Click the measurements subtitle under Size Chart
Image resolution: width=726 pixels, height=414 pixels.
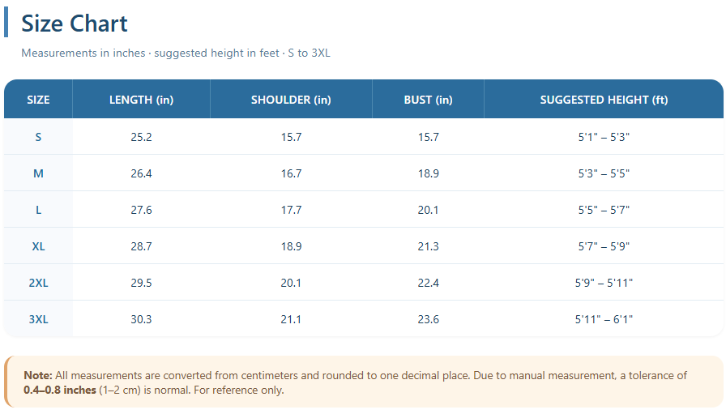[x=176, y=53]
